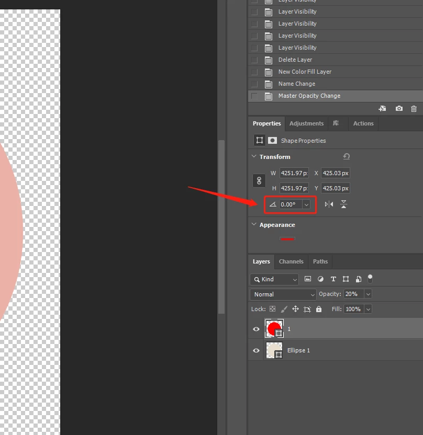The height and width of the screenshot is (435, 423).
Task: Filter layers by adjustment layers icon
Action: 320,279
